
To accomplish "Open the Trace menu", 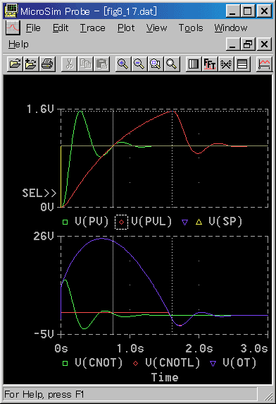I will pos(92,28).
